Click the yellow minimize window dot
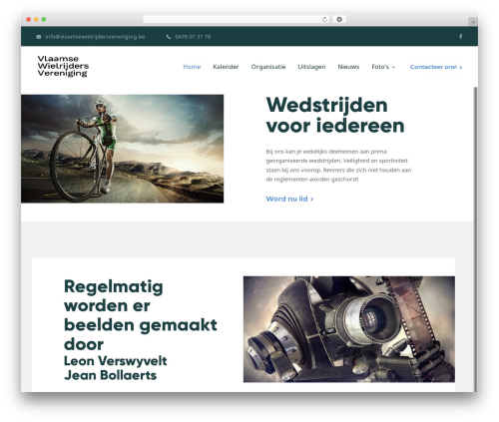 pos(36,20)
